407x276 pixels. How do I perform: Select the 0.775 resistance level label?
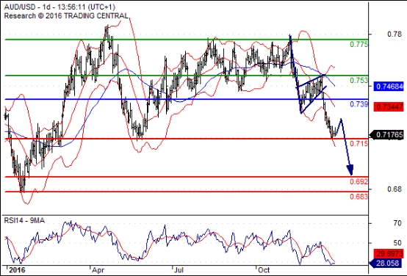(x=359, y=44)
